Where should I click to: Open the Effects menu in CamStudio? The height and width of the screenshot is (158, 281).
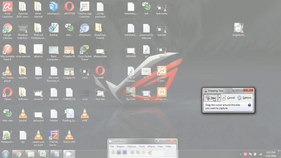click(x=151, y=147)
